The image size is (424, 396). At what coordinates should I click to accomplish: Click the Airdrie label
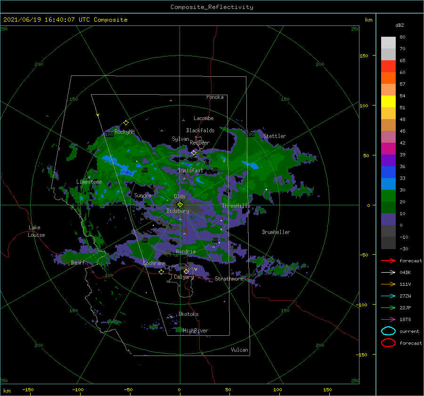(x=186, y=251)
